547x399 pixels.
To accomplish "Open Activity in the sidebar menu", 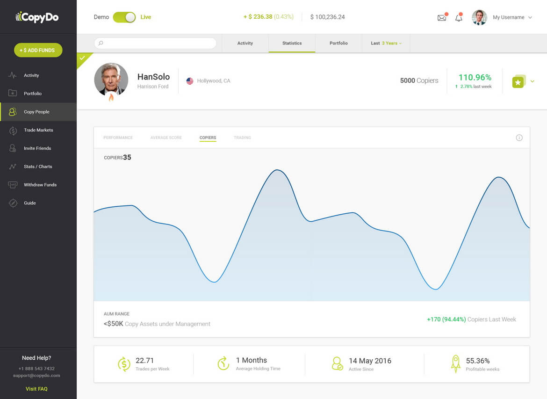I will click(38, 75).
